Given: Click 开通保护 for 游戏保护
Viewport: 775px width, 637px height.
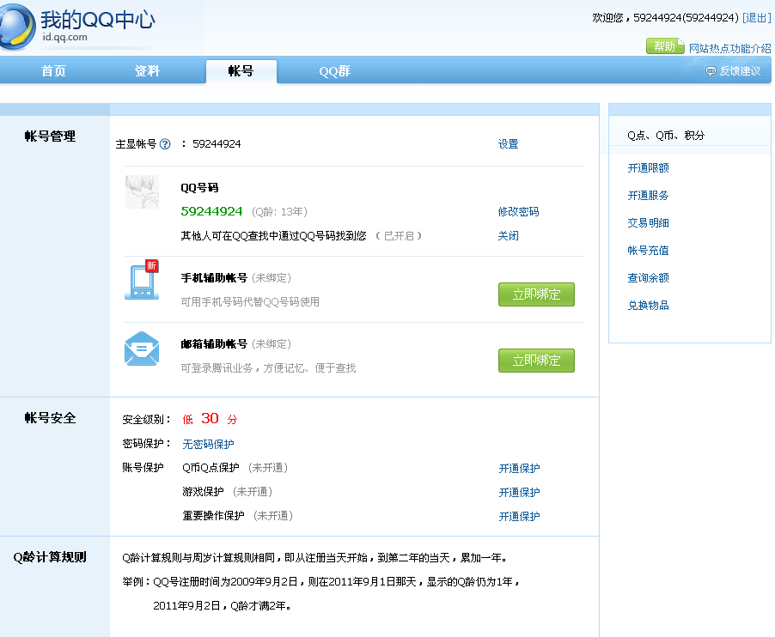Looking at the screenshot, I should 519,493.
